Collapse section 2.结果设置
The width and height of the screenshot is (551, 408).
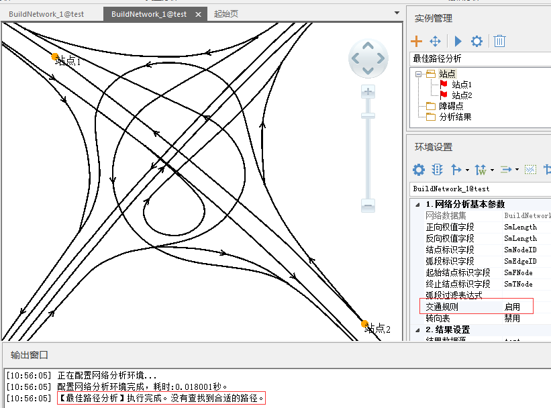click(x=417, y=330)
